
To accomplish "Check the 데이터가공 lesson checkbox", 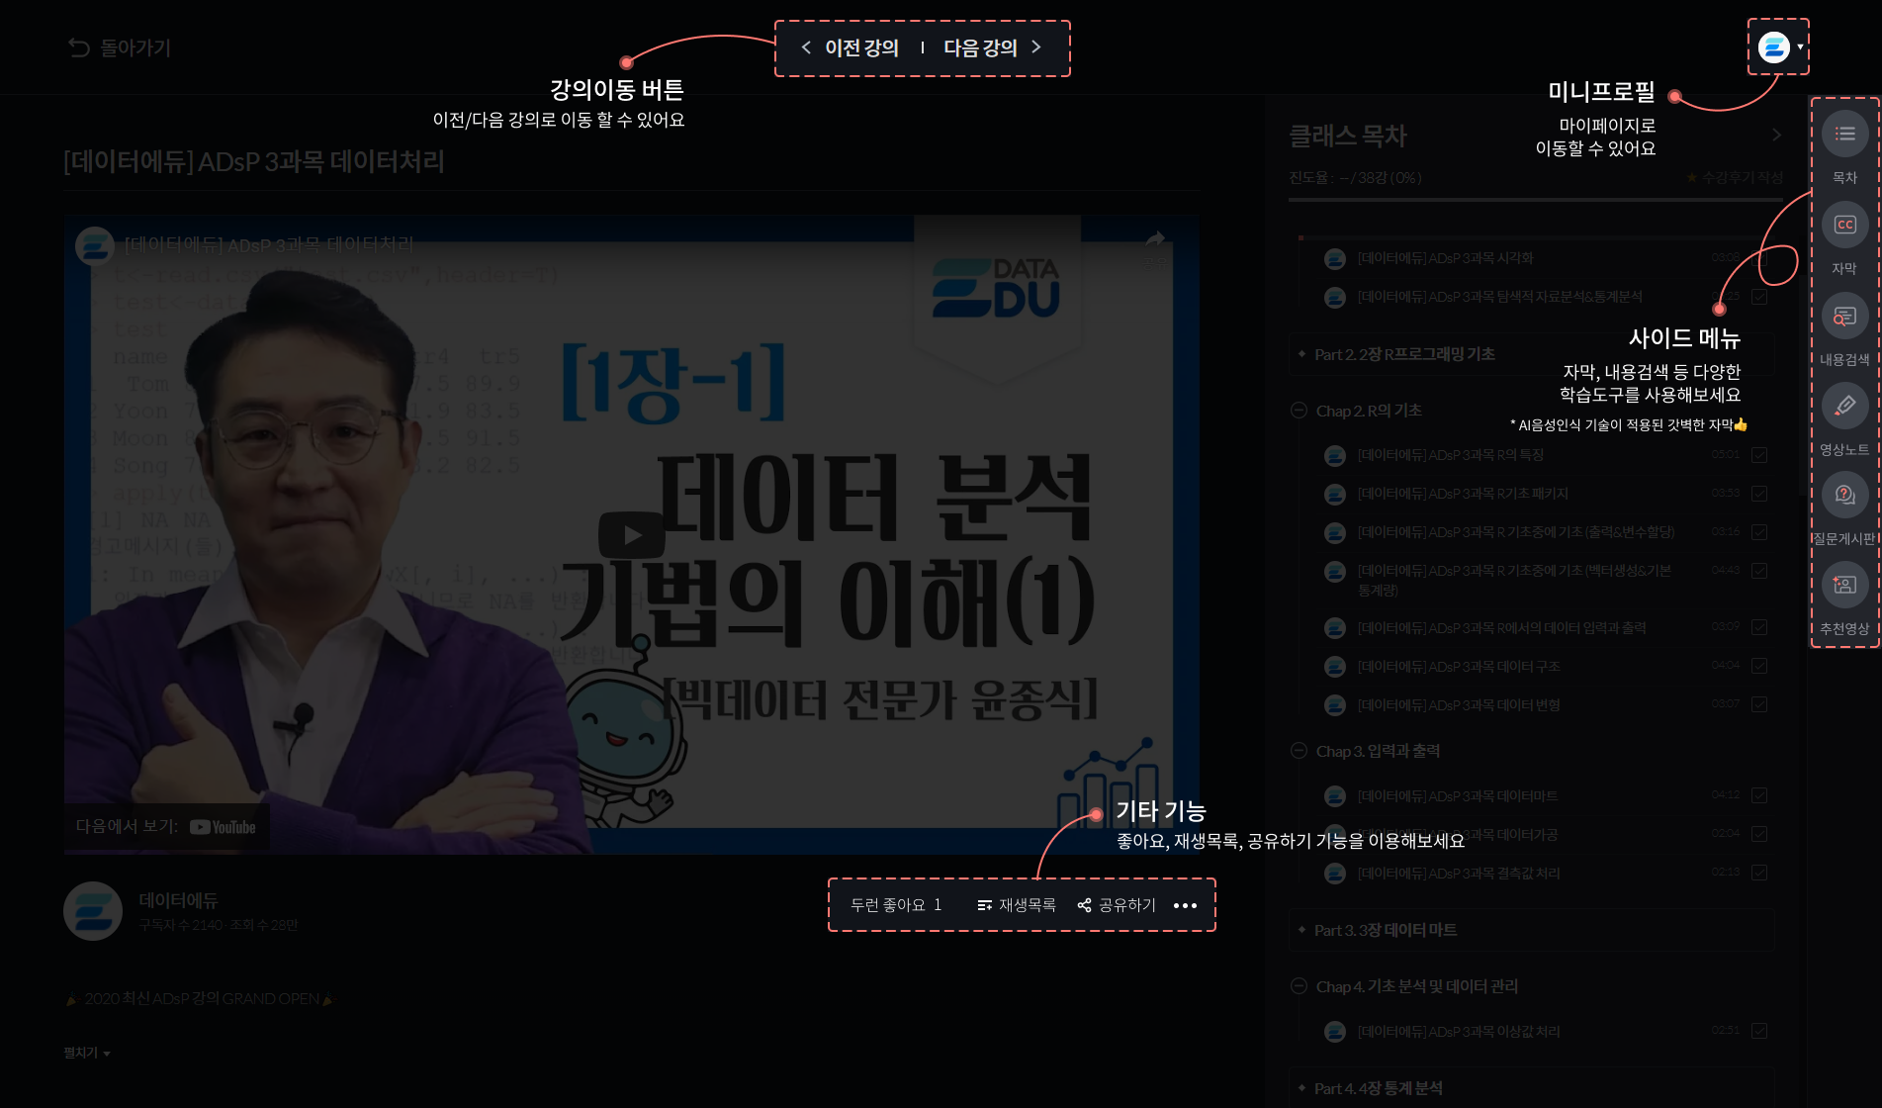I will point(1759,834).
